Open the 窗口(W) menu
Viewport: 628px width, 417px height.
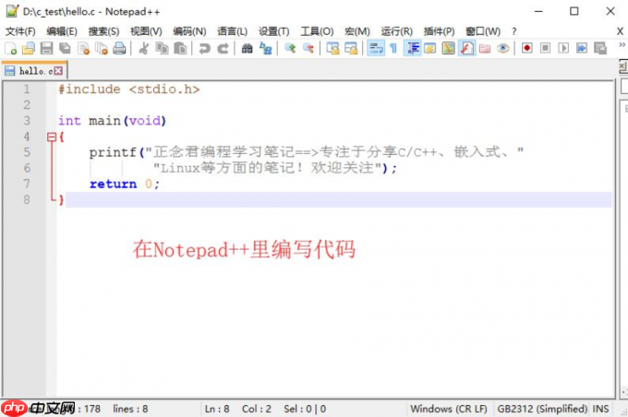click(x=483, y=31)
